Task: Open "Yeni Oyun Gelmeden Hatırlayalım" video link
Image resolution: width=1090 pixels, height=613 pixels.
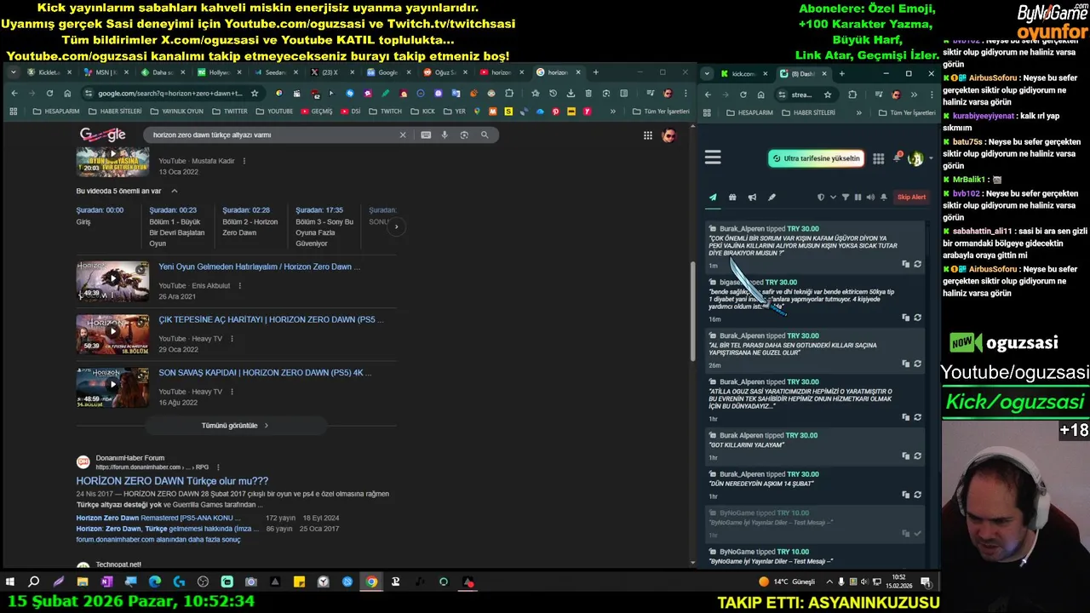Action: coord(259,266)
